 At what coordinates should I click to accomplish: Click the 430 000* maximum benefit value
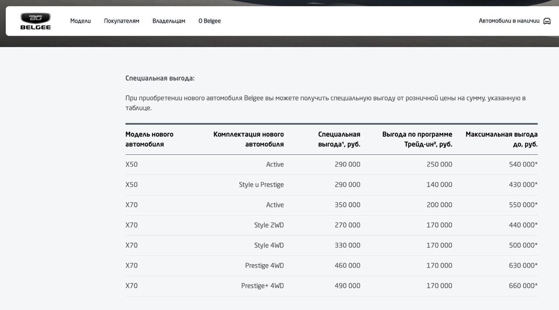coord(523,185)
